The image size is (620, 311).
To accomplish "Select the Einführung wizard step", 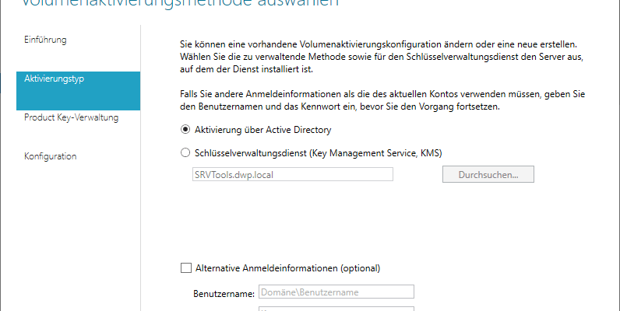I will (45, 40).
